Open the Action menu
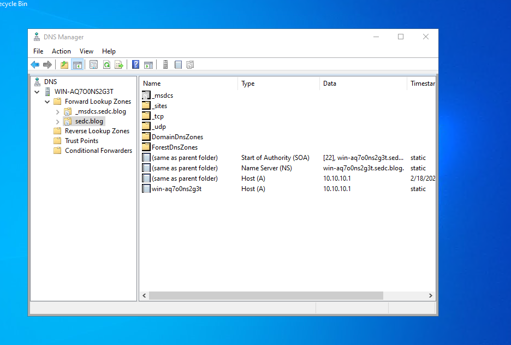This screenshot has width=511, height=345. point(61,51)
